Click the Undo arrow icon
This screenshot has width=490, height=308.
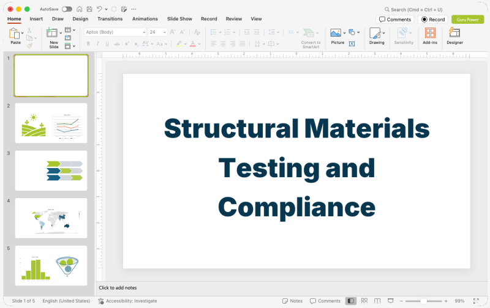click(x=99, y=9)
